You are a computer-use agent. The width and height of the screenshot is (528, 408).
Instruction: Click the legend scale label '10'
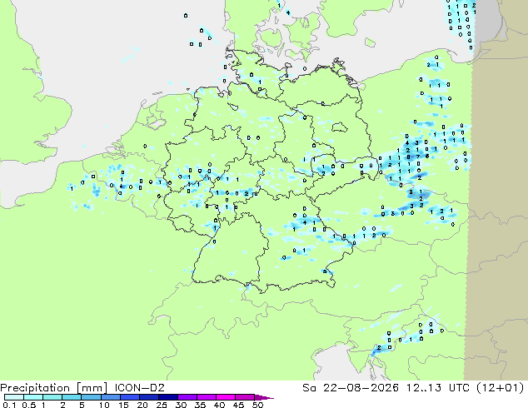104,405
